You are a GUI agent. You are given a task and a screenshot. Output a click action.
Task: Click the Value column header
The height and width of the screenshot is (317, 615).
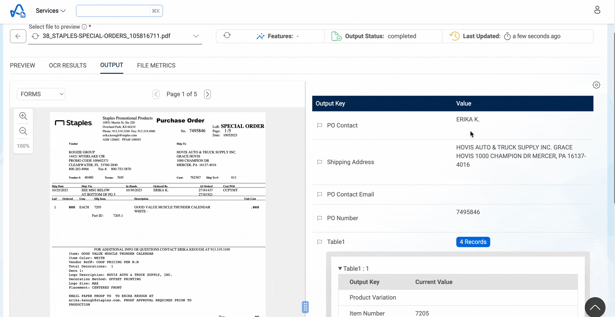pos(464,104)
